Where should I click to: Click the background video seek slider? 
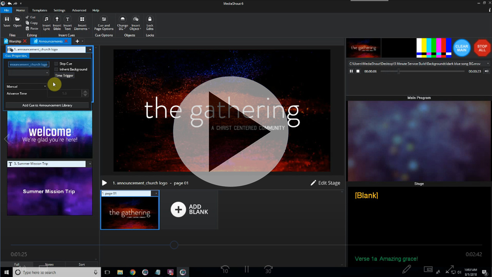pyautogui.click(x=422, y=71)
